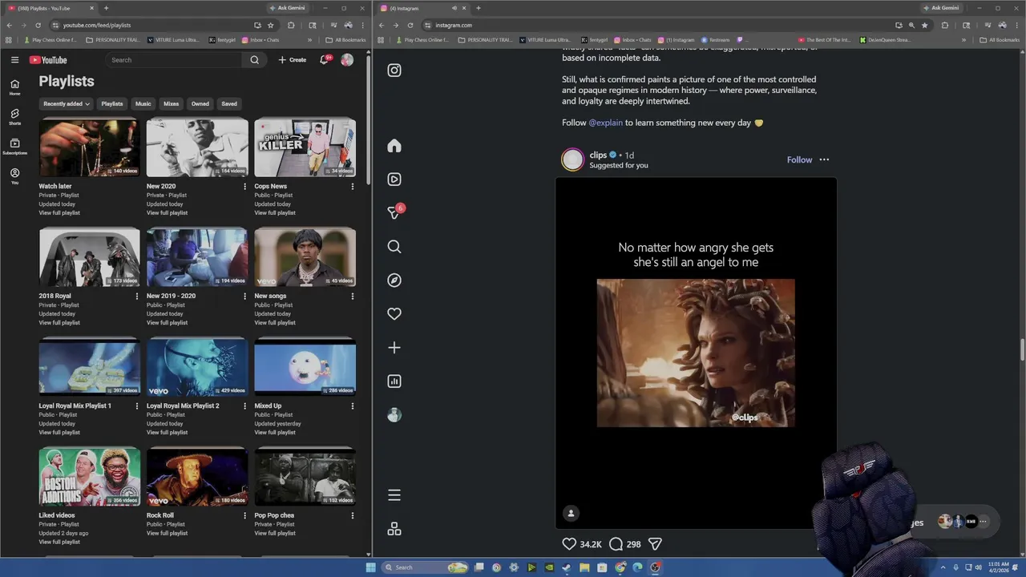This screenshot has height=577, width=1026.
Task: Open the options menu for 2018 Royal playlist
Action: pos(137,297)
